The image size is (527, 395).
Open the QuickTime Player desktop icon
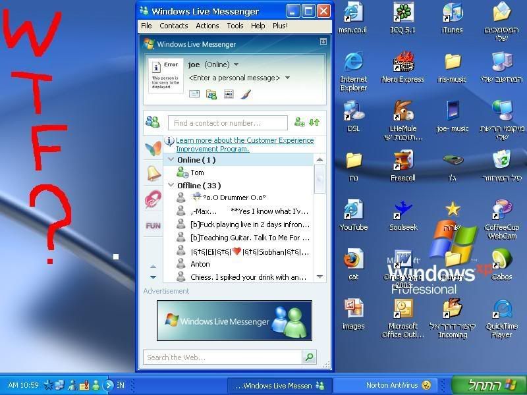pyautogui.click(x=502, y=318)
